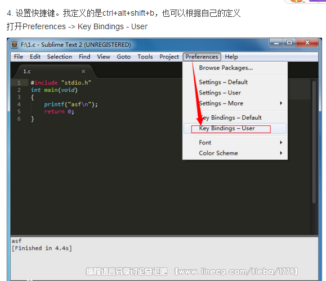Click line number 4 in gutter

[19, 105]
